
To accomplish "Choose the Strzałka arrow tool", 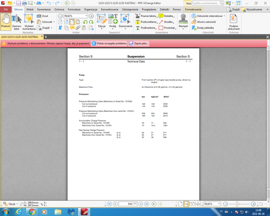I will click(165, 22).
